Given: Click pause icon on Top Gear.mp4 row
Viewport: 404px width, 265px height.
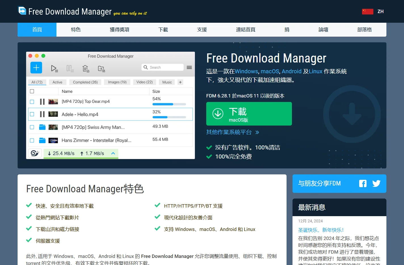Looking at the screenshot, I should tap(42, 102).
